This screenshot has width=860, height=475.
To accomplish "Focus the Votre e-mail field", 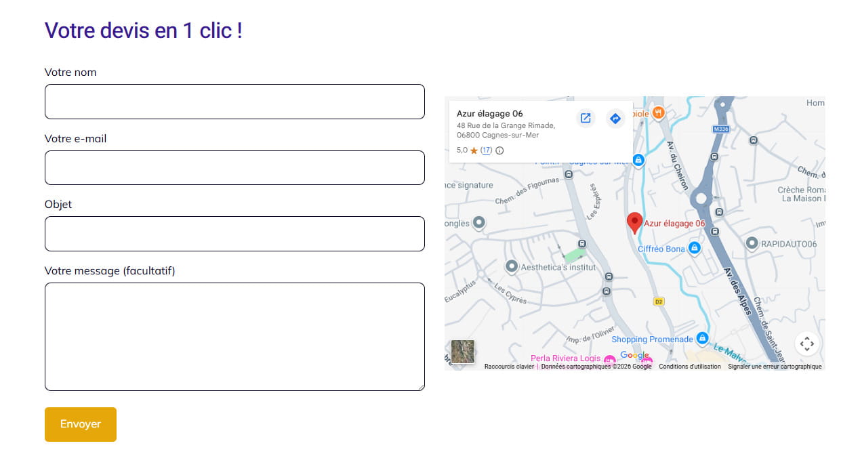I will coord(234,167).
